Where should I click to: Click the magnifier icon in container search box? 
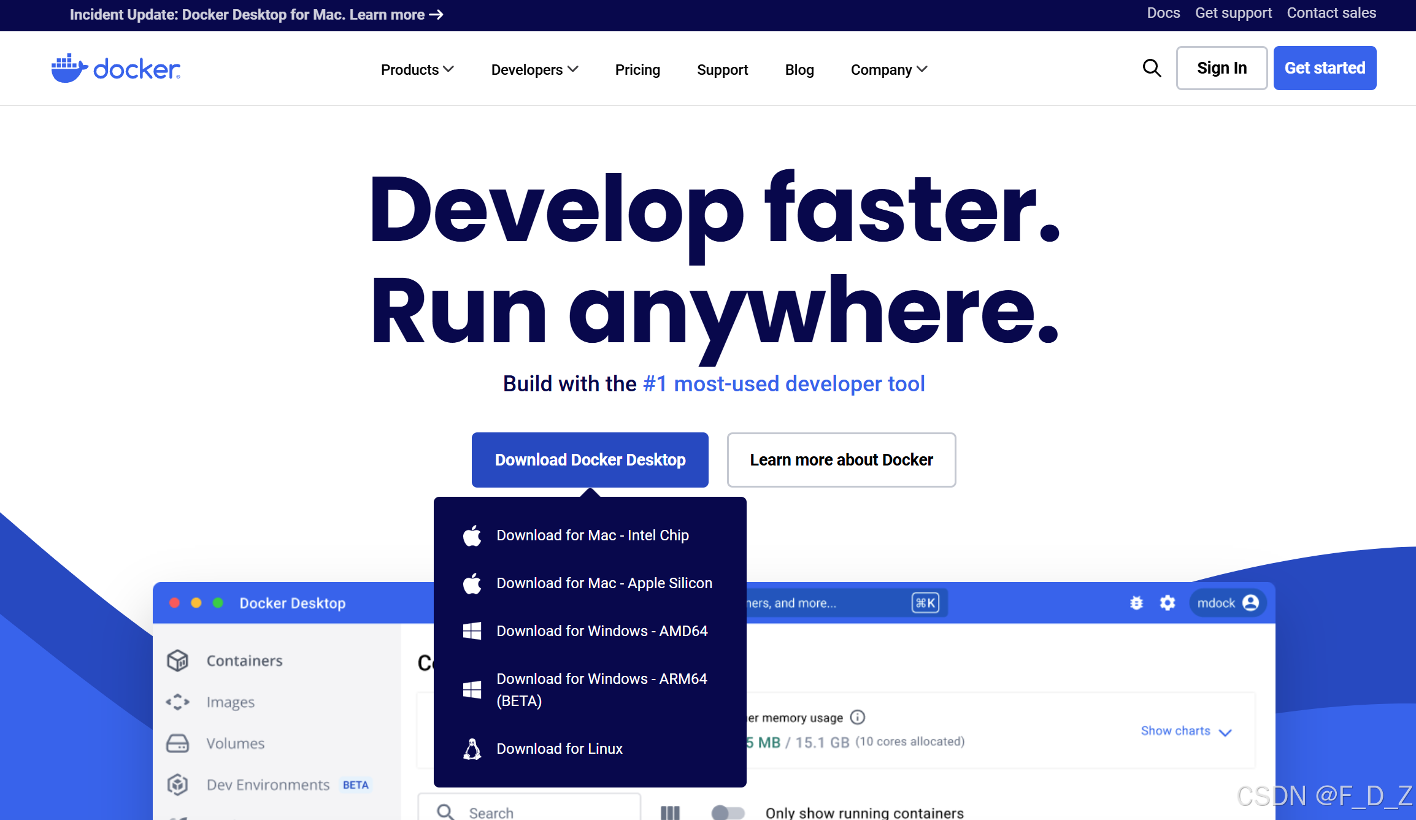point(445,812)
